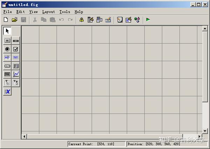This screenshot has width=210, height=149.
Task: Click the vertical scrollbar down arrow
Action: (205, 131)
